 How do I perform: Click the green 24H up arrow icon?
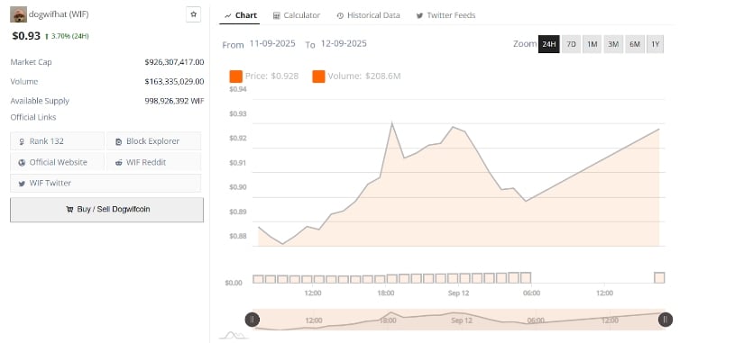(x=47, y=37)
